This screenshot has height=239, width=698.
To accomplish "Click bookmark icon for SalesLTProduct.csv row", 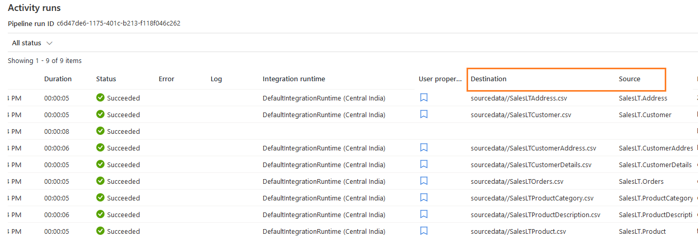I will tap(424, 231).
